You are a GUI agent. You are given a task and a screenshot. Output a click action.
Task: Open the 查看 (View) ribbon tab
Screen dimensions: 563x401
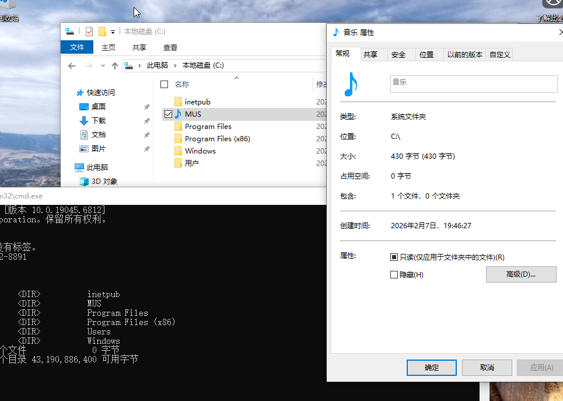point(170,47)
